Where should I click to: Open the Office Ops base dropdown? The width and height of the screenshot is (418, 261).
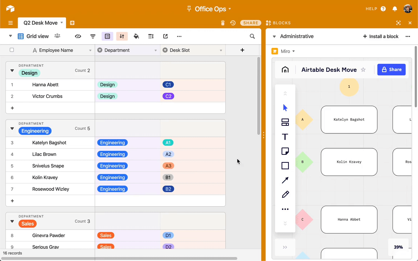(x=230, y=9)
